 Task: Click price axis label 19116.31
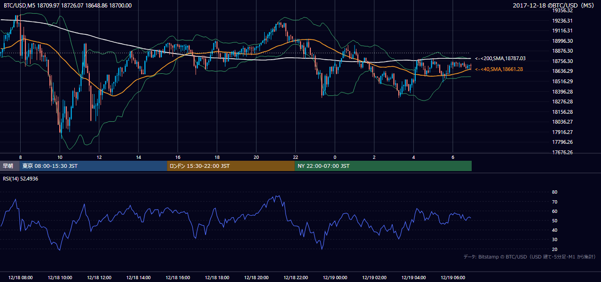tap(562, 31)
